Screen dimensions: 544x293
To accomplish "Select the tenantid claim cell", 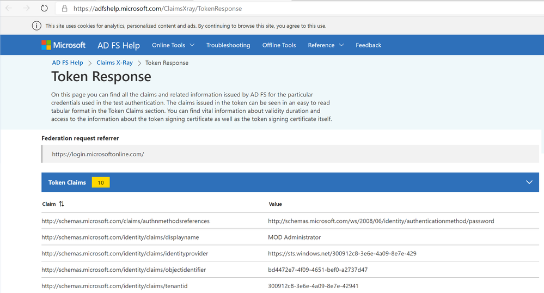I will 114,286.
